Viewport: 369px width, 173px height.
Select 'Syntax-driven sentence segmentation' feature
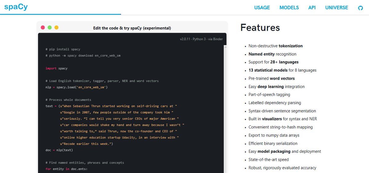(282, 111)
